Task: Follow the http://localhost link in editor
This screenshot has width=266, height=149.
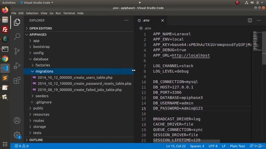Action: [x=191, y=55]
